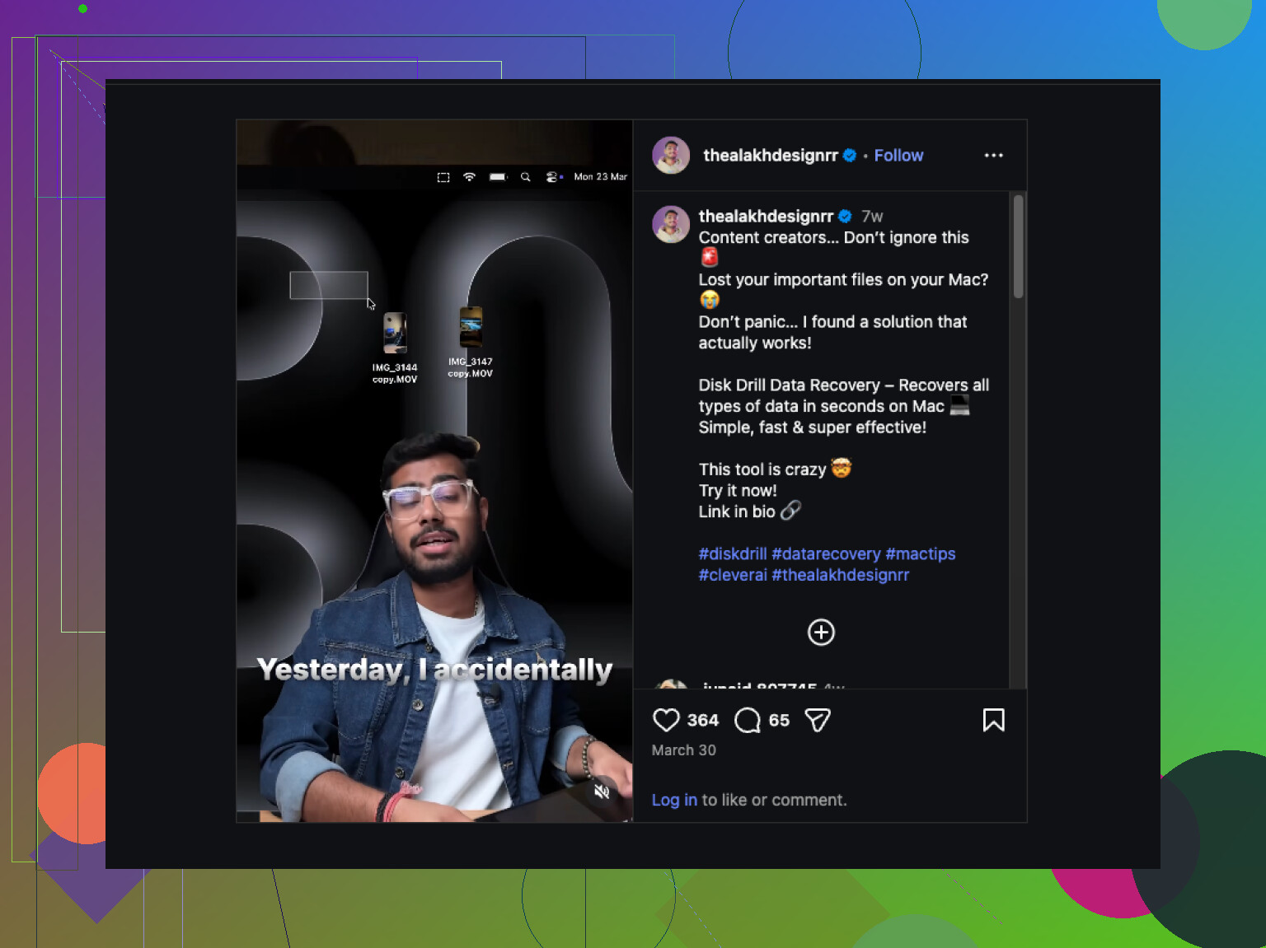Screen dimensions: 1266x948
Task: Click the screenshot selection icon in the video's menu bar
Action: click(x=443, y=177)
